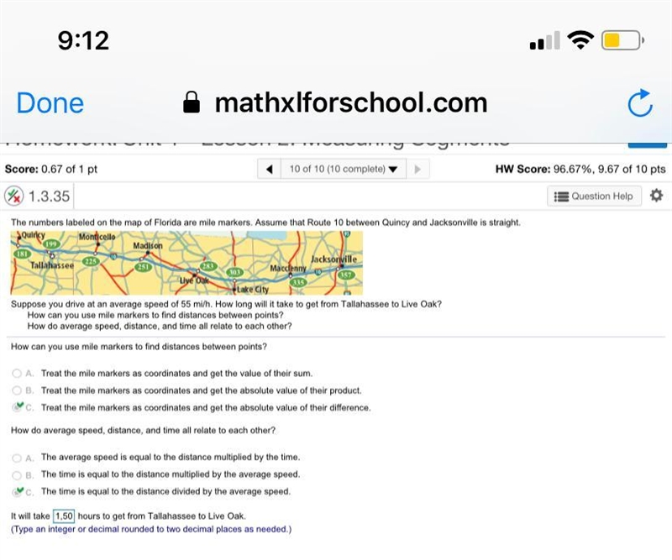672x560 pixels.
Task: Go to next question arrow
Action: 417,169
